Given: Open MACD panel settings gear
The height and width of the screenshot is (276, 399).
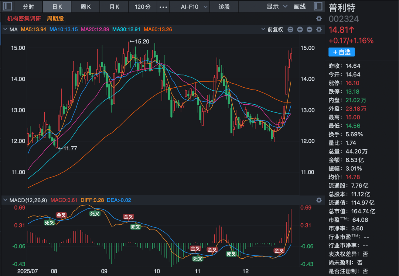Looking at the screenshot, I should (x=319, y=200).
